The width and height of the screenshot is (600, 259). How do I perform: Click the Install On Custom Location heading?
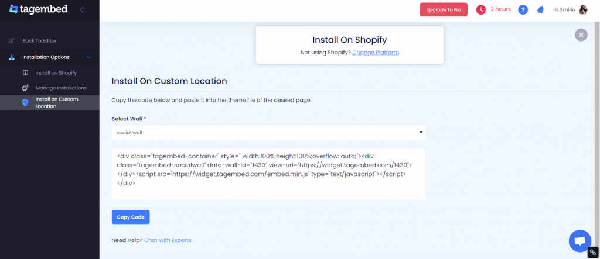point(169,81)
